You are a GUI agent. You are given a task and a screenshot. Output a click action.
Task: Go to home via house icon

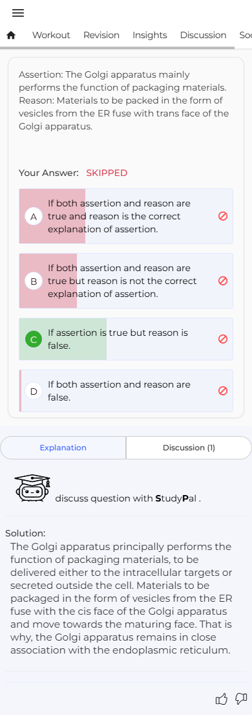point(12,35)
